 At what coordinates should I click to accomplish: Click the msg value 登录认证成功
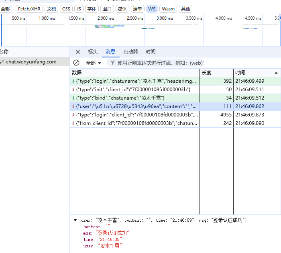[112, 233]
